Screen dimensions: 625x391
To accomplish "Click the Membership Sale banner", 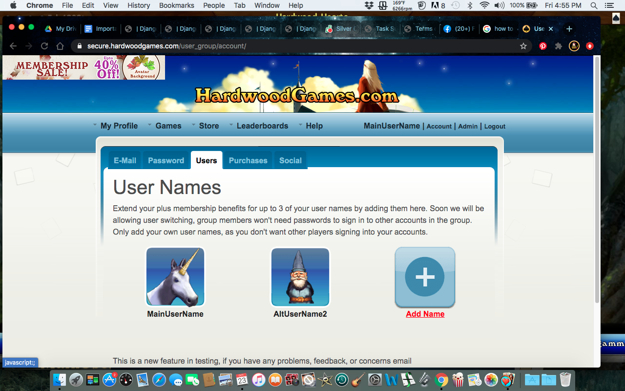I will click(x=83, y=67).
